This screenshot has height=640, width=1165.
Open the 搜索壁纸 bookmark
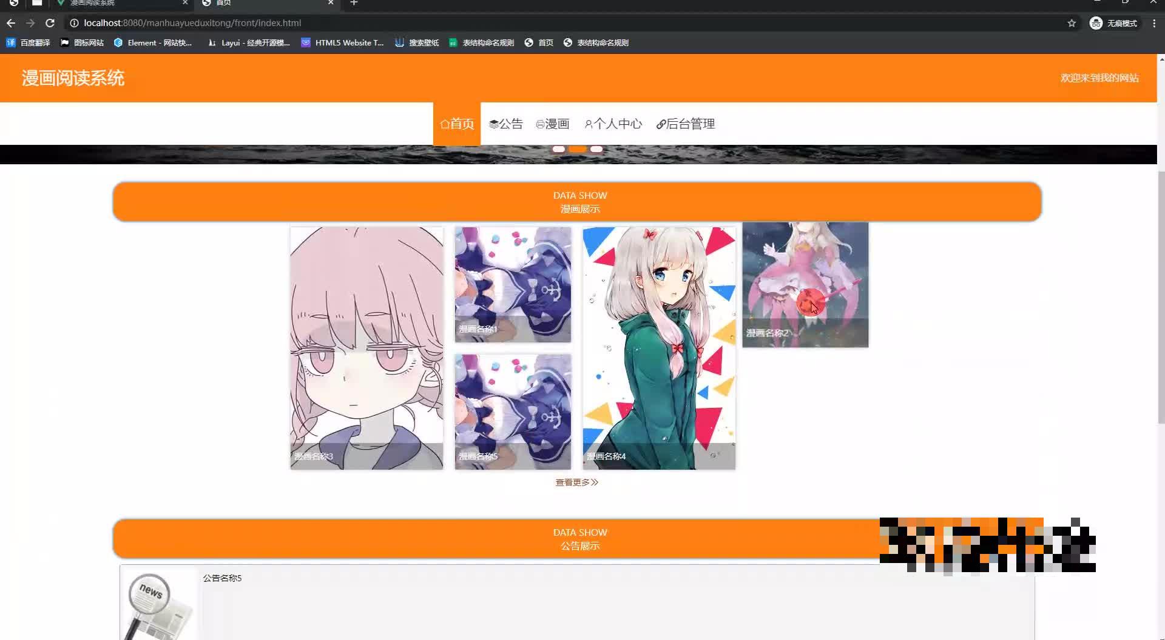(417, 42)
